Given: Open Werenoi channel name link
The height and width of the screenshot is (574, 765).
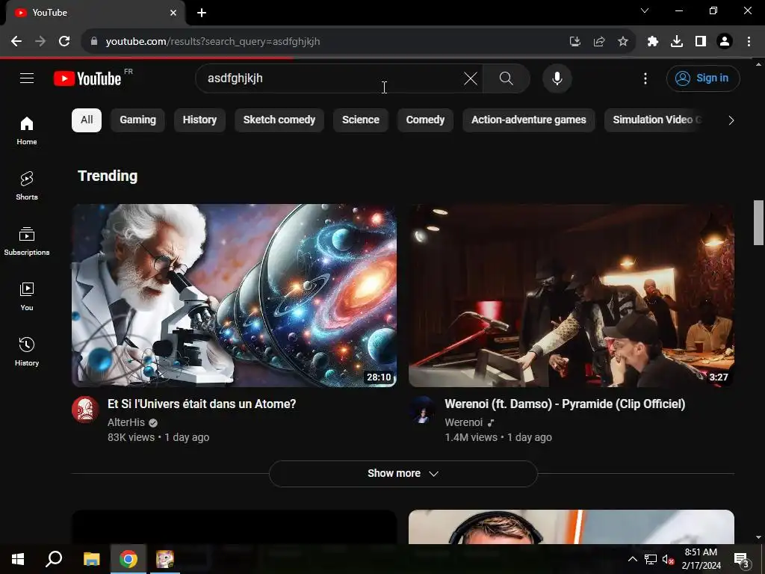Looking at the screenshot, I should tap(463, 423).
